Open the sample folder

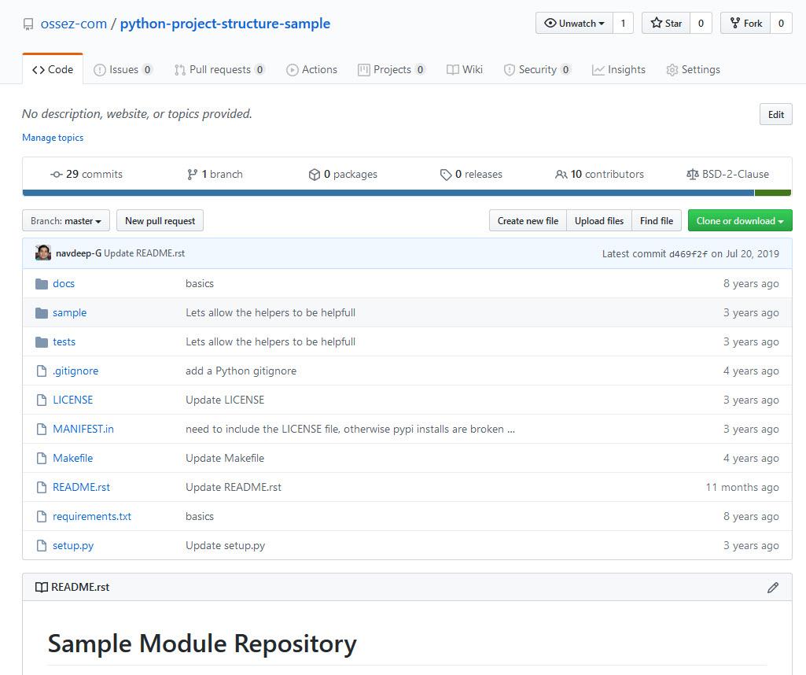tap(69, 312)
